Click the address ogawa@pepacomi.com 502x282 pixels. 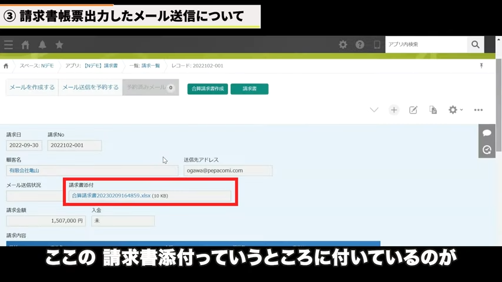coord(228,170)
